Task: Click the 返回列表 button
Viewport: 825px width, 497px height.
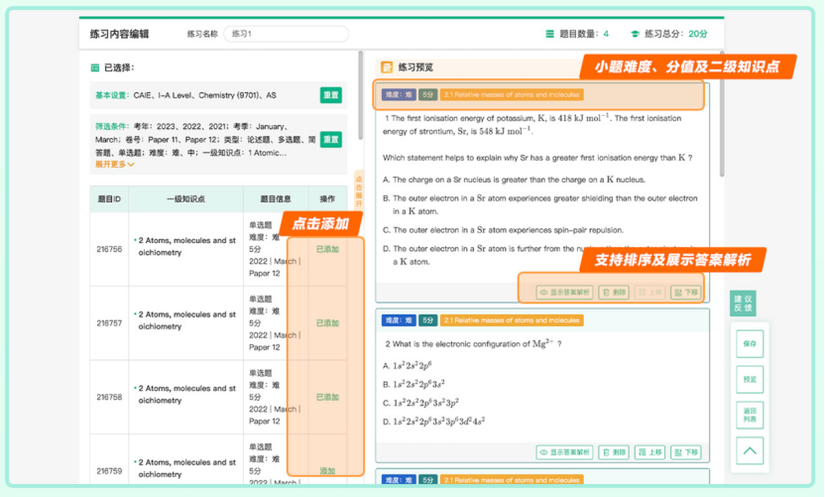Action: [x=750, y=415]
